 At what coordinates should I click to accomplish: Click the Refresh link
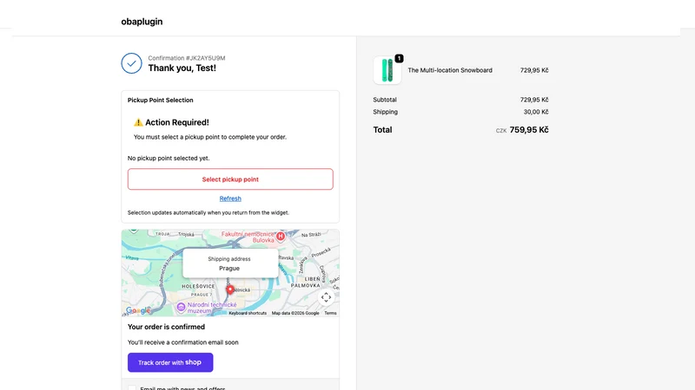click(x=230, y=198)
